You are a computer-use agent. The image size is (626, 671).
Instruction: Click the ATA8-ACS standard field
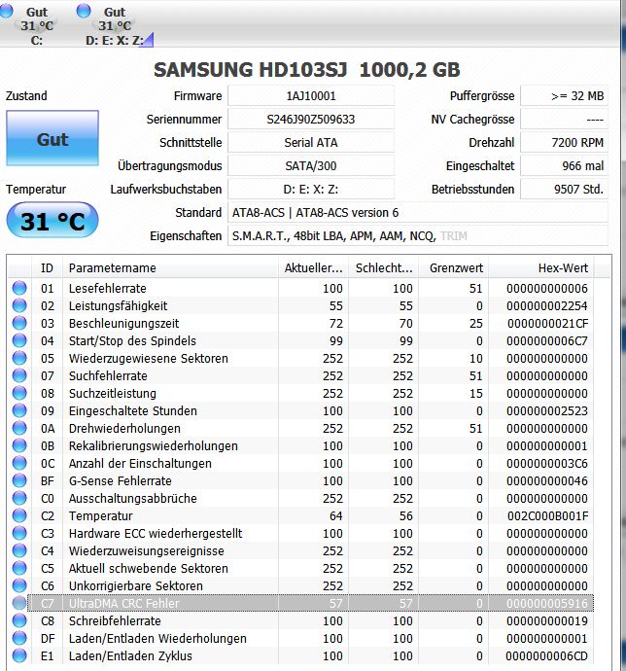coord(418,212)
